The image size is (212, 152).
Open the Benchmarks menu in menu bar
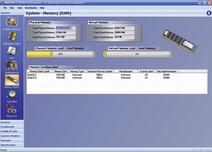tap(31, 8)
